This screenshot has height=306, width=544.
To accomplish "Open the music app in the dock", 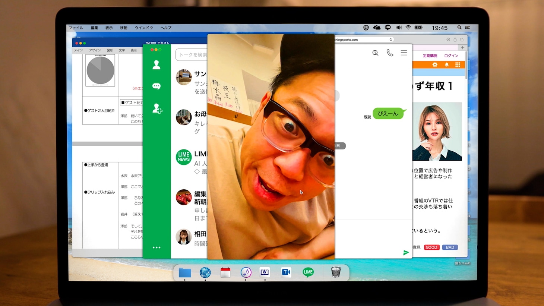I will point(246,272).
